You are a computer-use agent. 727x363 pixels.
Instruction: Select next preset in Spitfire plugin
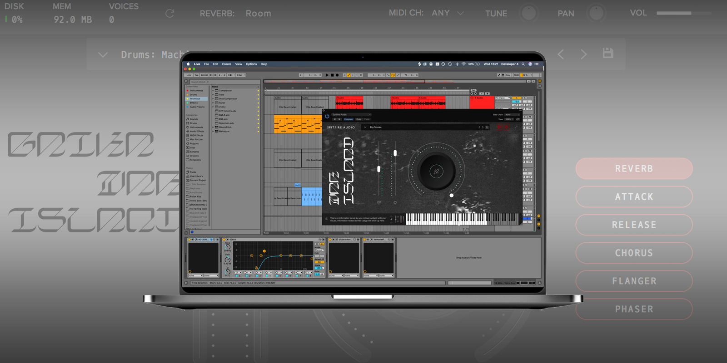coord(483,128)
